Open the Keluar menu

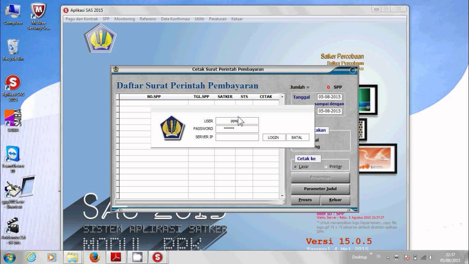click(237, 19)
